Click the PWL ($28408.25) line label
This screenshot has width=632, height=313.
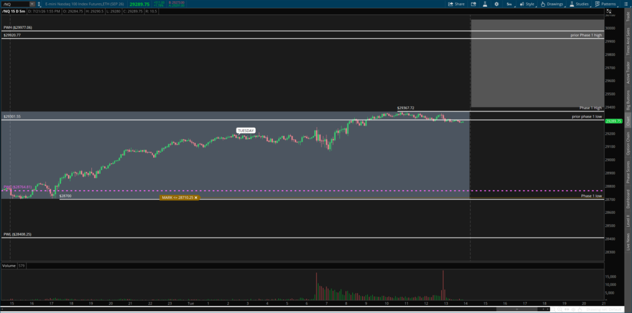17,234
